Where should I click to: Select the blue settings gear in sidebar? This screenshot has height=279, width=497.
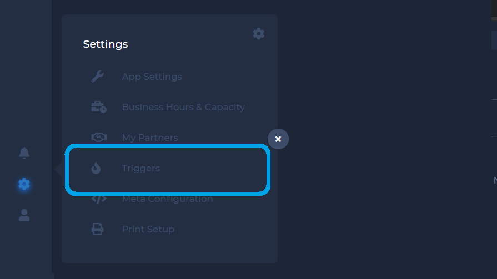24,184
